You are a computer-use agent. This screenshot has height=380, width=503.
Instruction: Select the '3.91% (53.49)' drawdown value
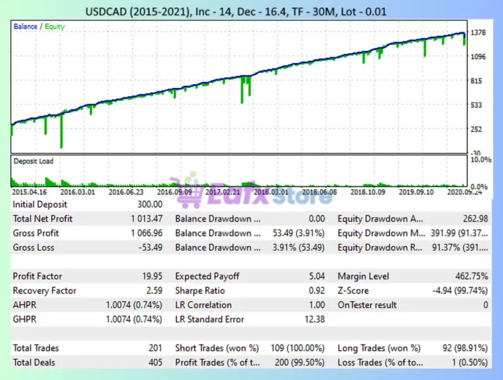[x=298, y=248]
